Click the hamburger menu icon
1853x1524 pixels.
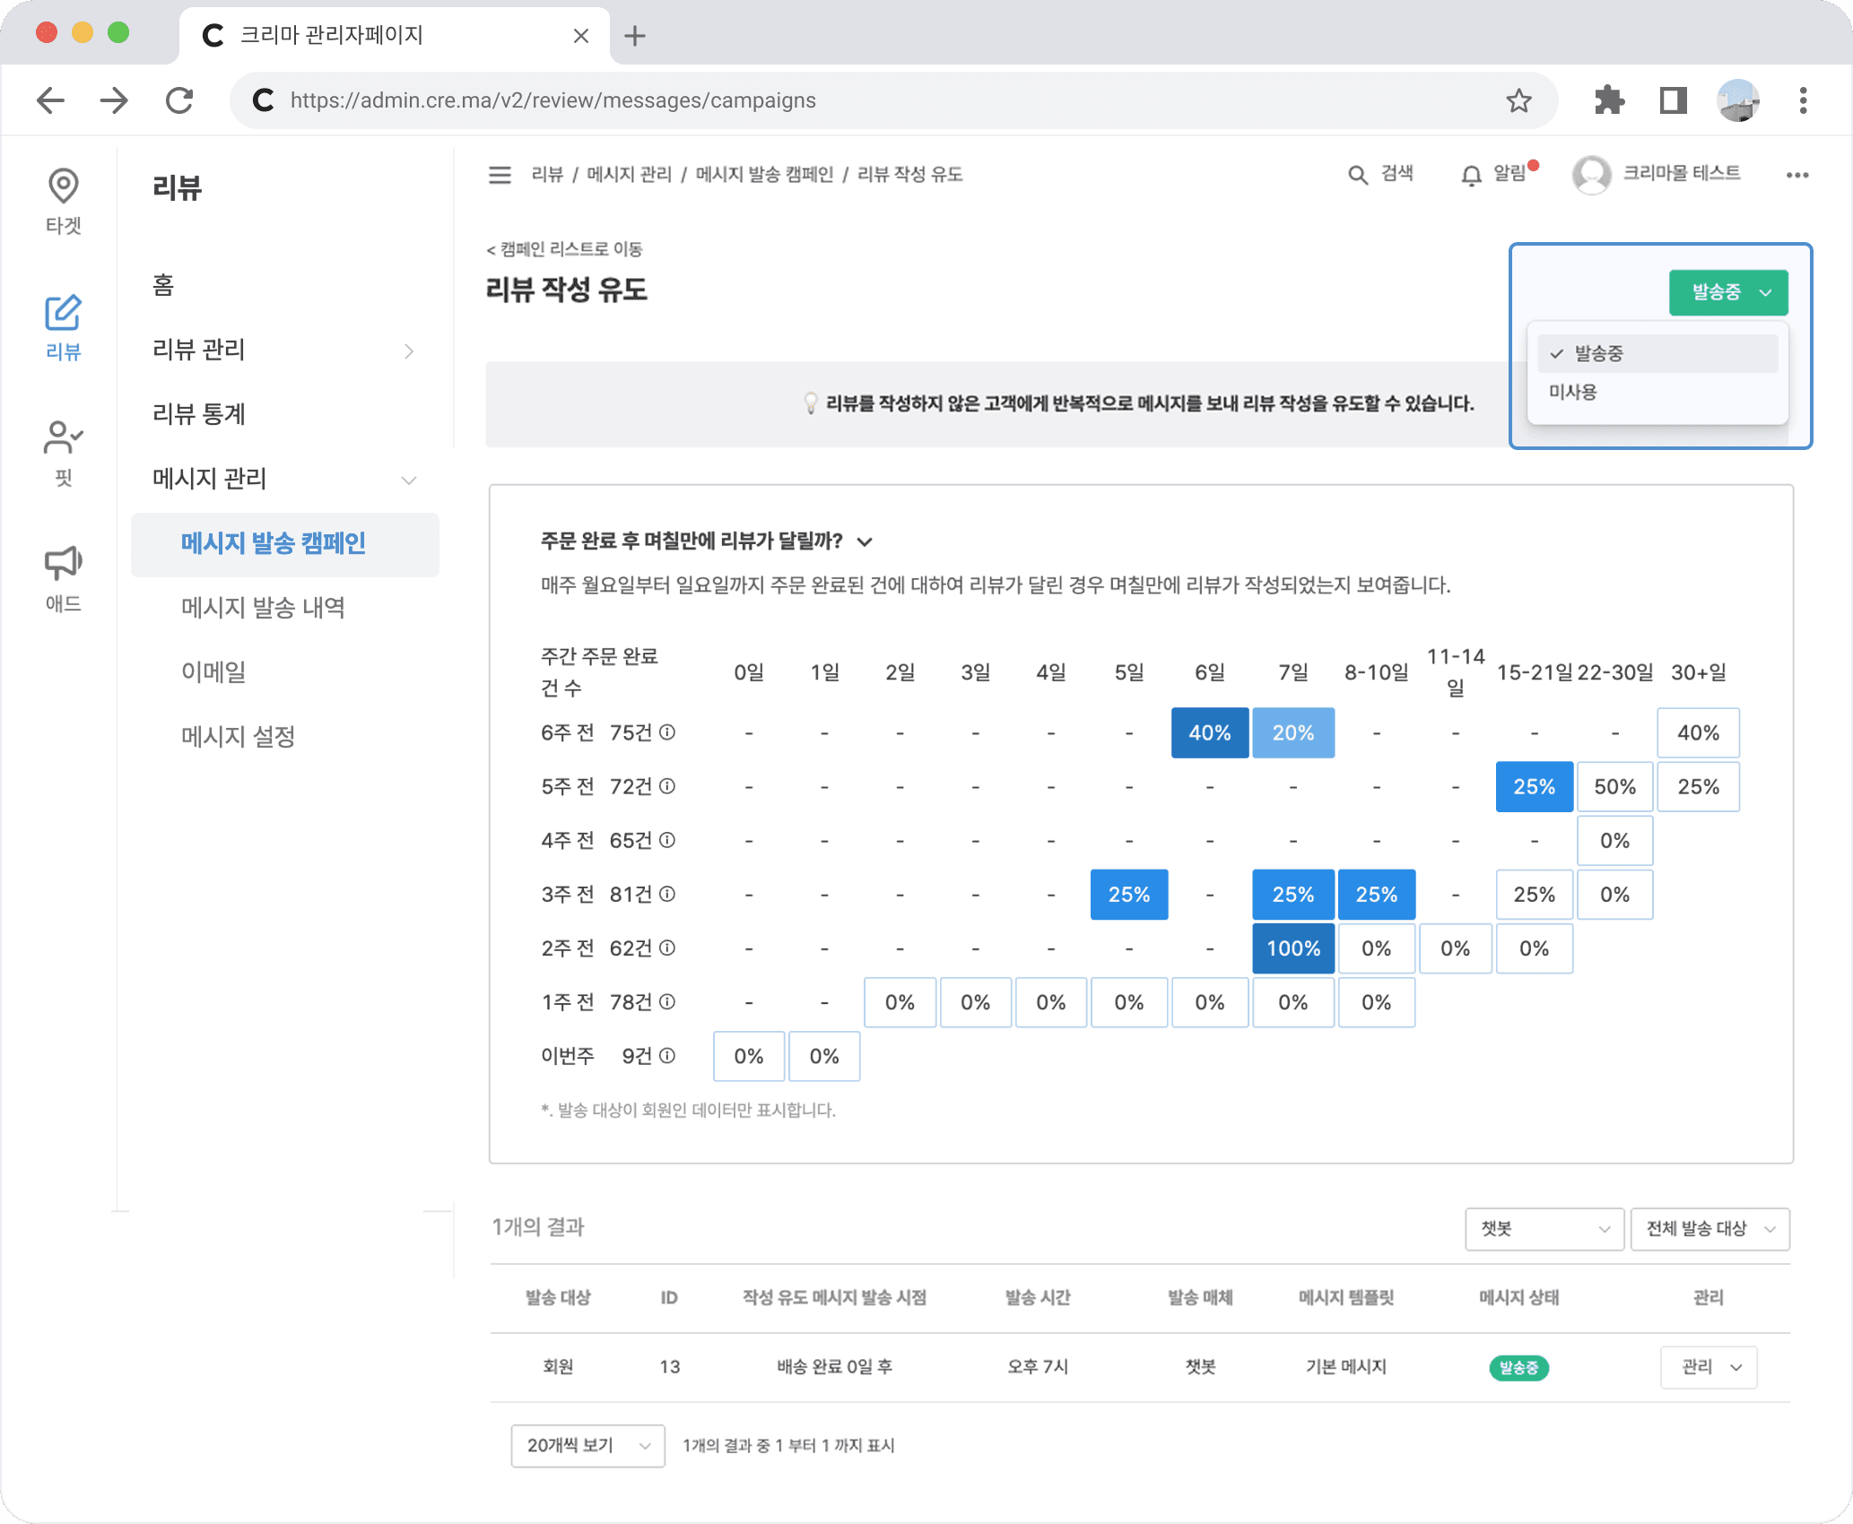click(500, 175)
